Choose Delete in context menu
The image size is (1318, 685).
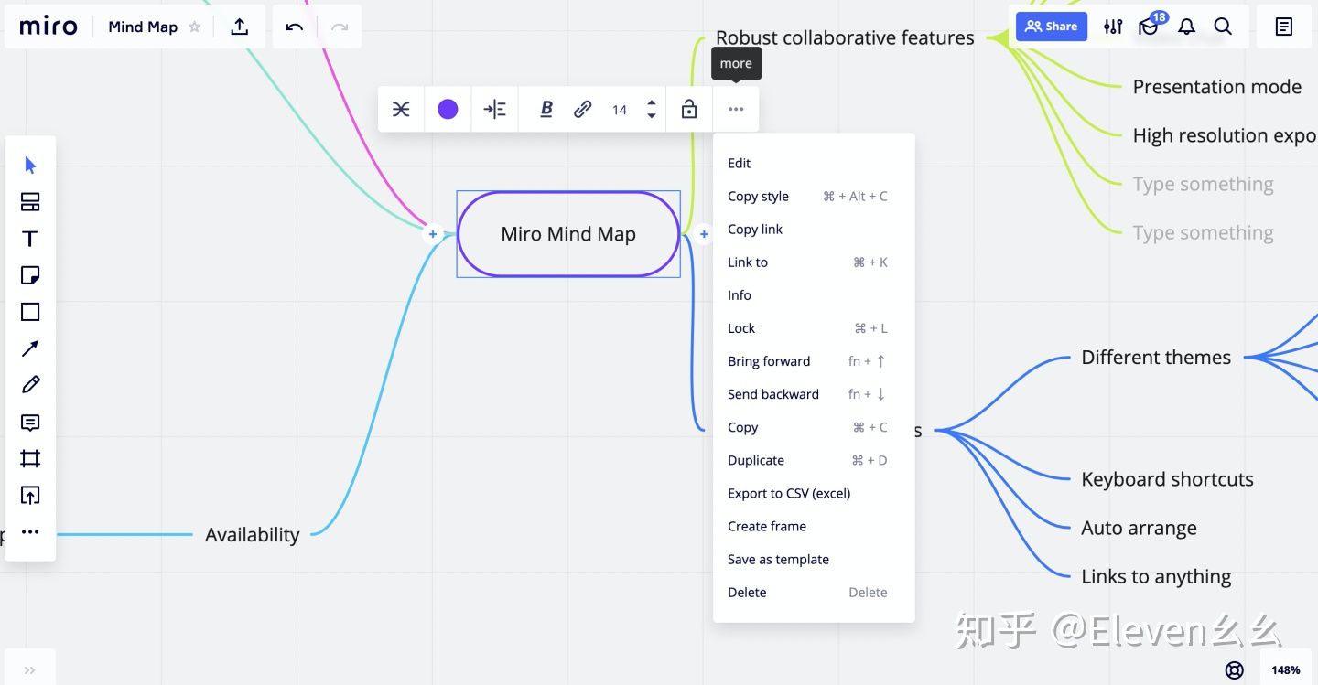tap(814, 592)
